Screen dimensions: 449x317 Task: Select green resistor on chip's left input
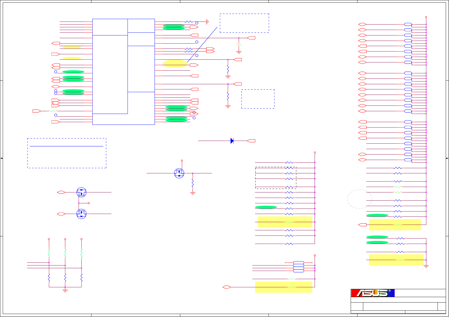click(53, 111)
